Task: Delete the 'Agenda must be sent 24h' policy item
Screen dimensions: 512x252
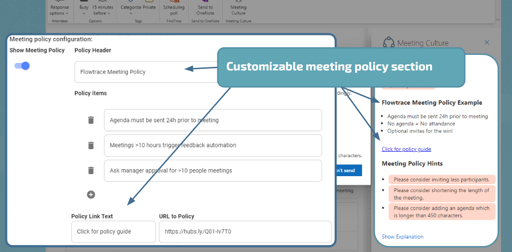Action: pyautogui.click(x=91, y=120)
